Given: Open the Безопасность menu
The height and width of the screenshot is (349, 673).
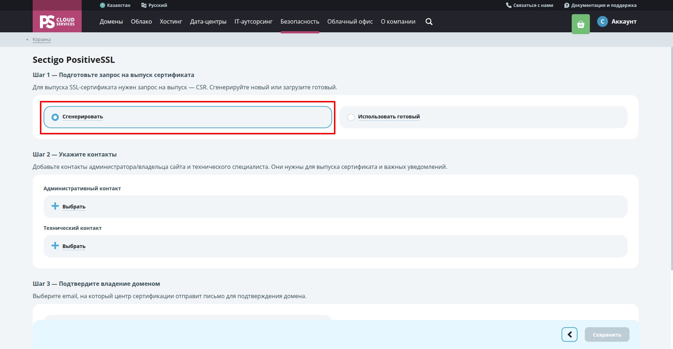Looking at the screenshot, I should pos(300,21).
